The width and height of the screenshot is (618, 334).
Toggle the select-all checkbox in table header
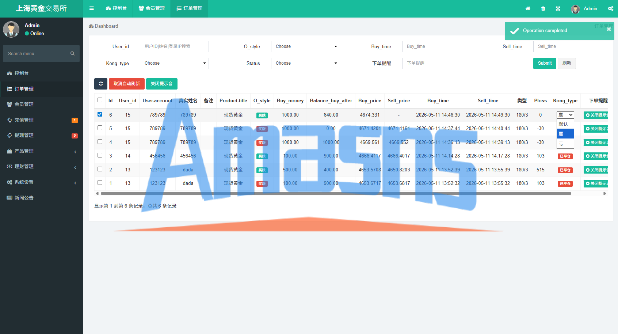[100, 100]
